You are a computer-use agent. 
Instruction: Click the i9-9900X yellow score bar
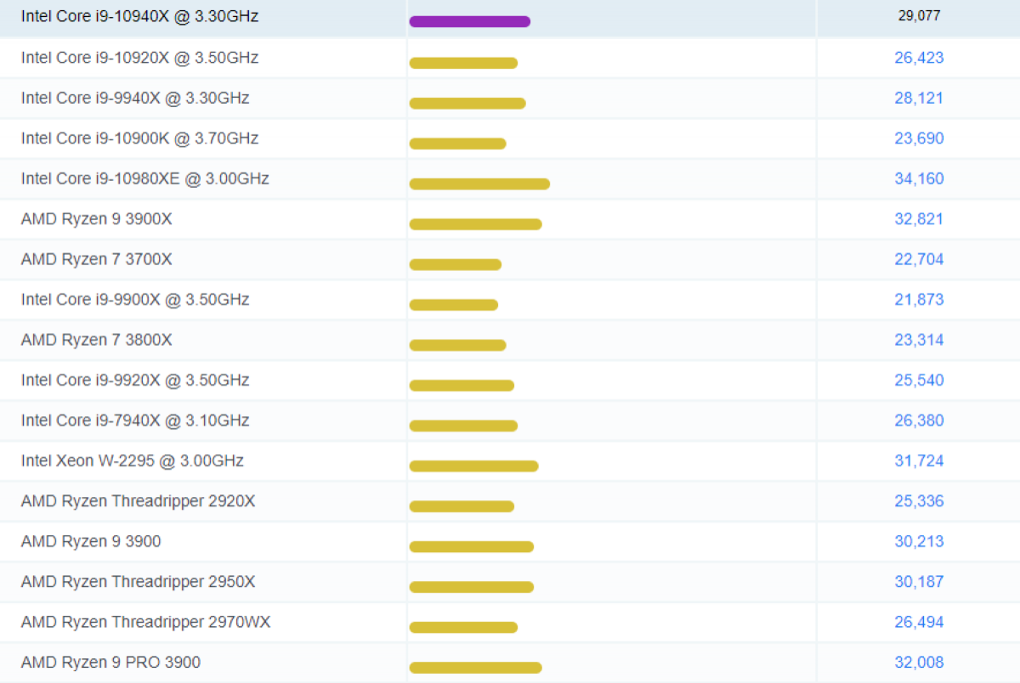[454, 305]
